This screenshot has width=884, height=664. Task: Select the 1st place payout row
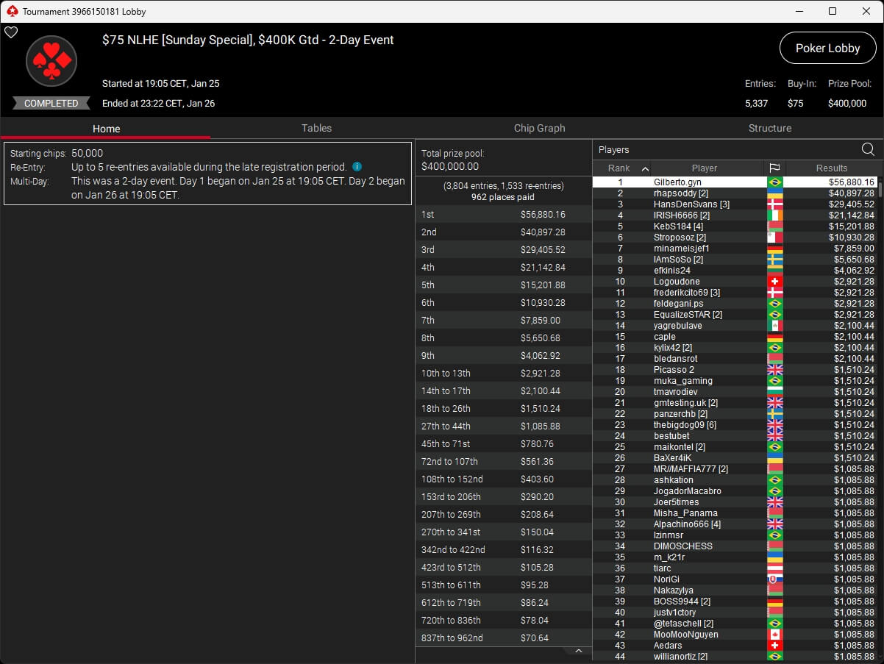(503, 215)
